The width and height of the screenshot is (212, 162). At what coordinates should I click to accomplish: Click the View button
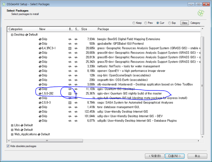(x=184, y=23)
